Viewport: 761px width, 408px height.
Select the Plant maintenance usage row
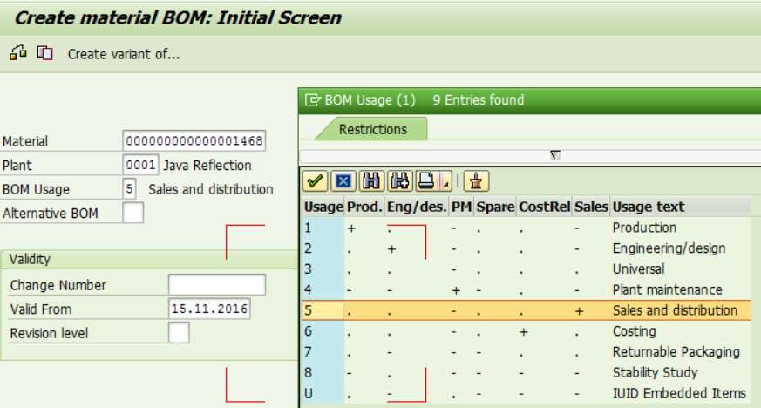[527, 289]
